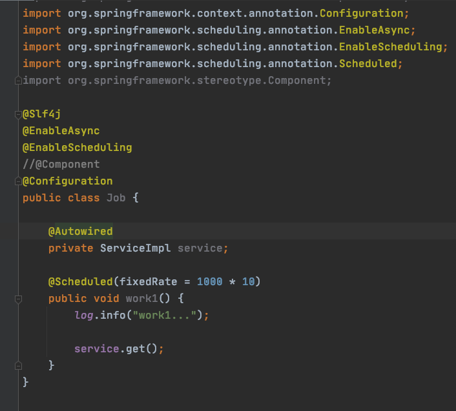Click the @Configuration annotation text
456x411 pixels.
67,181
